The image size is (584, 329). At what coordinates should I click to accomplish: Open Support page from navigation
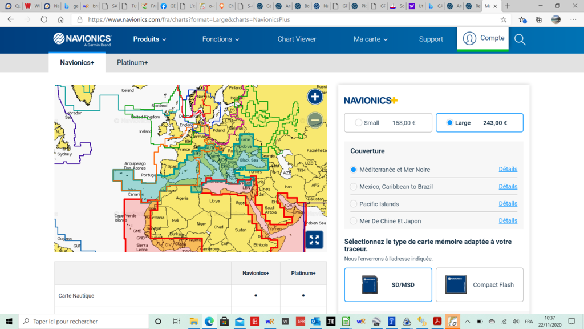431,39
